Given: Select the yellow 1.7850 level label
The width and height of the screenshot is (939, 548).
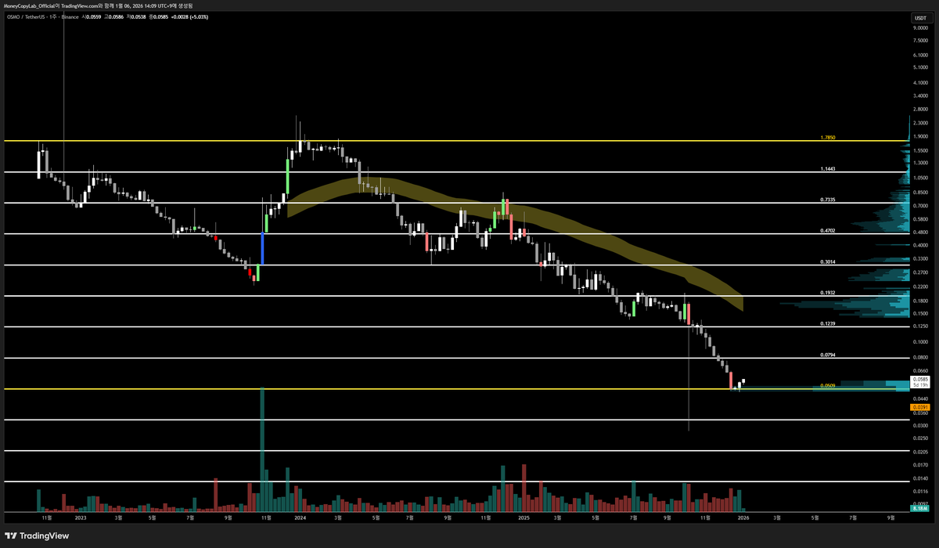Looking at the screenshot, I should (828, 137).
